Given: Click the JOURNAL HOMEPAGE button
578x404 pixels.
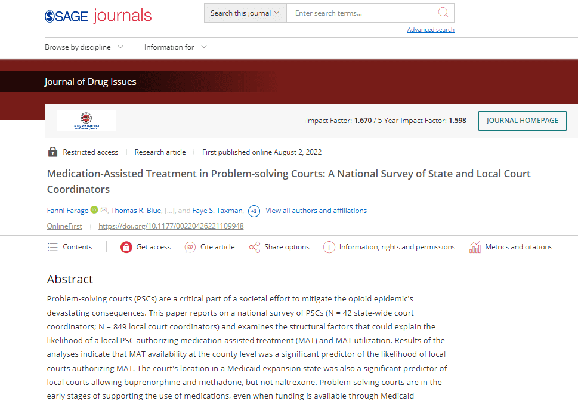Looking at the screenshot, I should click(x=523, y=121).
